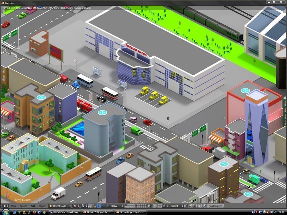Toggle the 3D manipulator widget

(95, 206)
